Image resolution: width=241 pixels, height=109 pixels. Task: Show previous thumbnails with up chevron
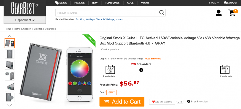click(10, 36)
